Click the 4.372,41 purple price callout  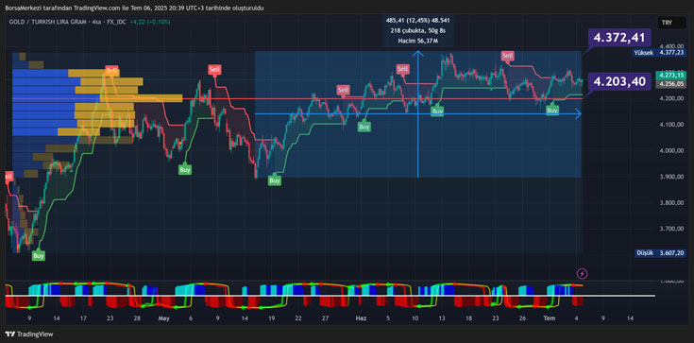tap(619, 38)
